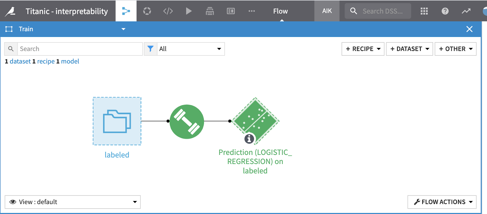The width and height of the screenshot is (487, 214).
Task: Click the magnifier in Search DSS box
Action: tap(353, 11)
